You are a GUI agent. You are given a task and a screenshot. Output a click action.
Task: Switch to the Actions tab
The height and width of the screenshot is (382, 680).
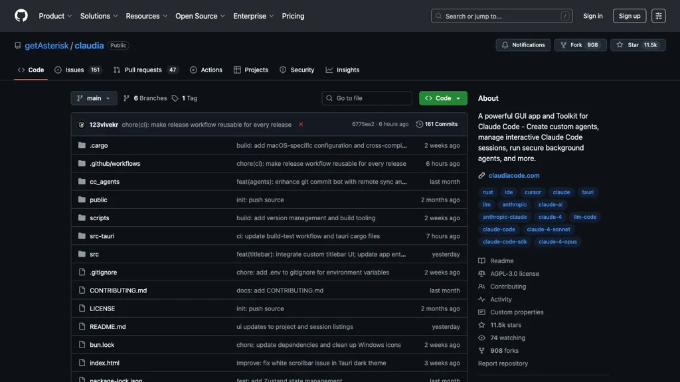206,70
